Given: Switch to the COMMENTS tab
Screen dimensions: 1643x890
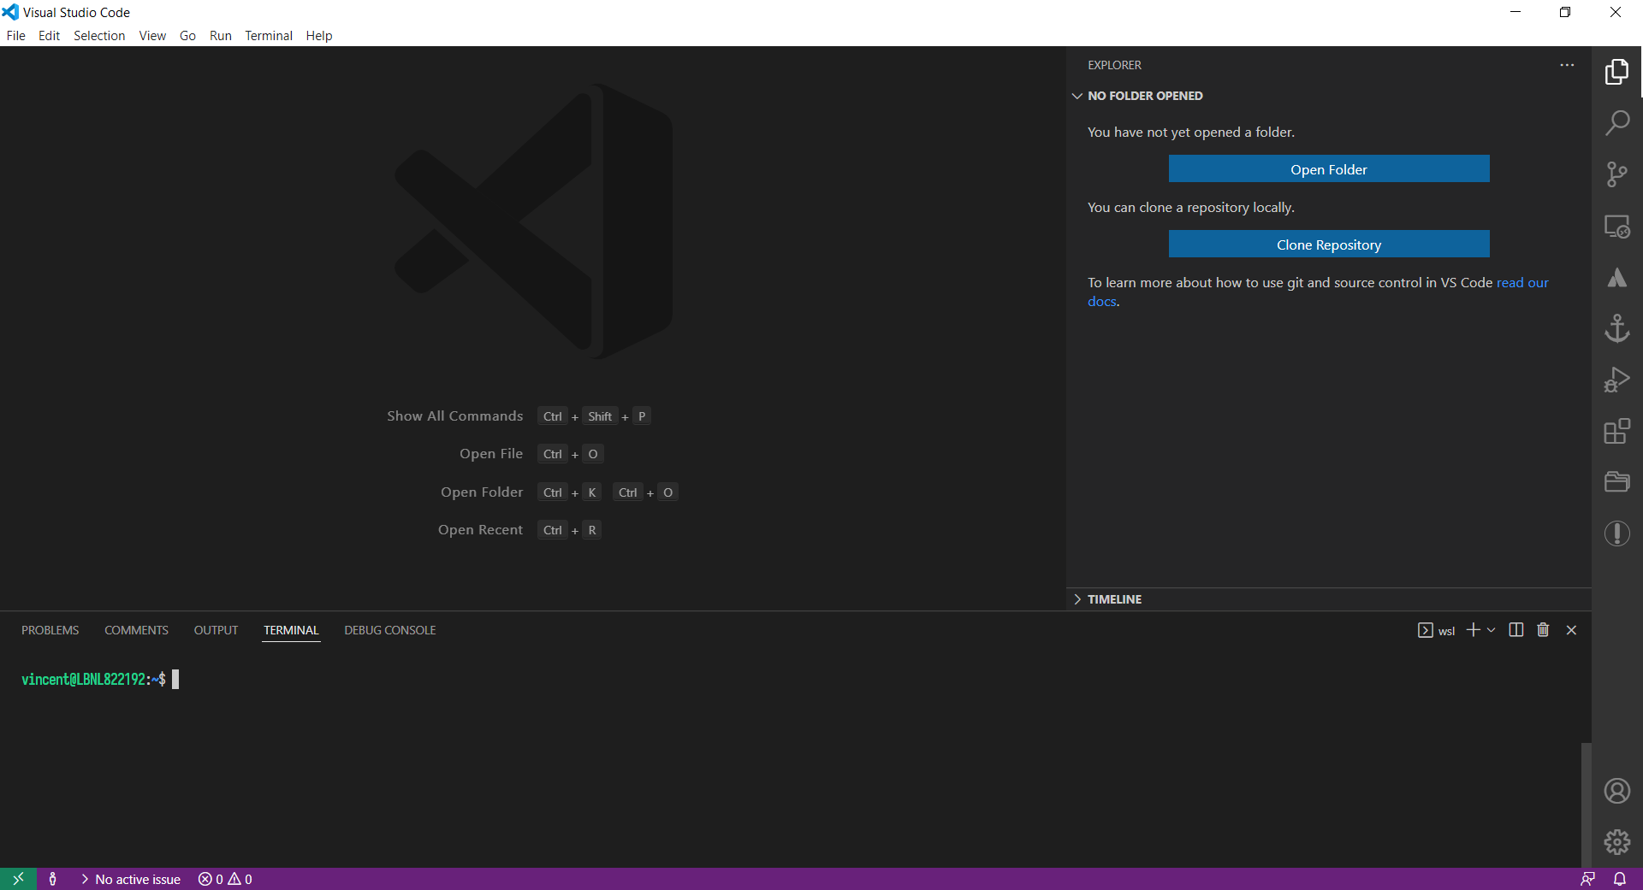Looking at the screenshot, I should (x=136, y=630).
